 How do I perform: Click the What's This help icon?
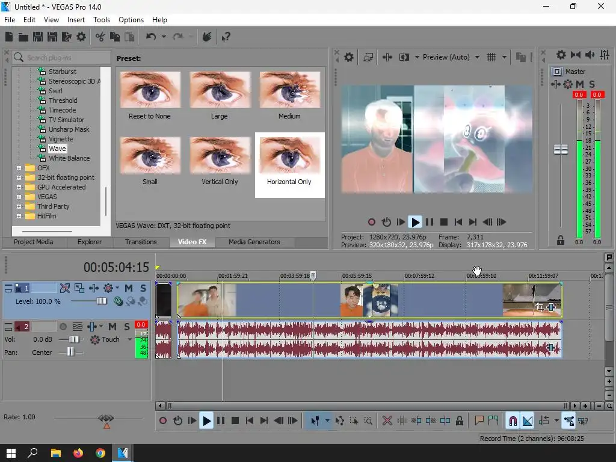226,37
